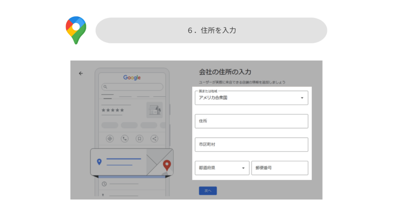Click the Google Maps pin logo
Viewport: 393px width, 221px height.
[x=76, y=30]
